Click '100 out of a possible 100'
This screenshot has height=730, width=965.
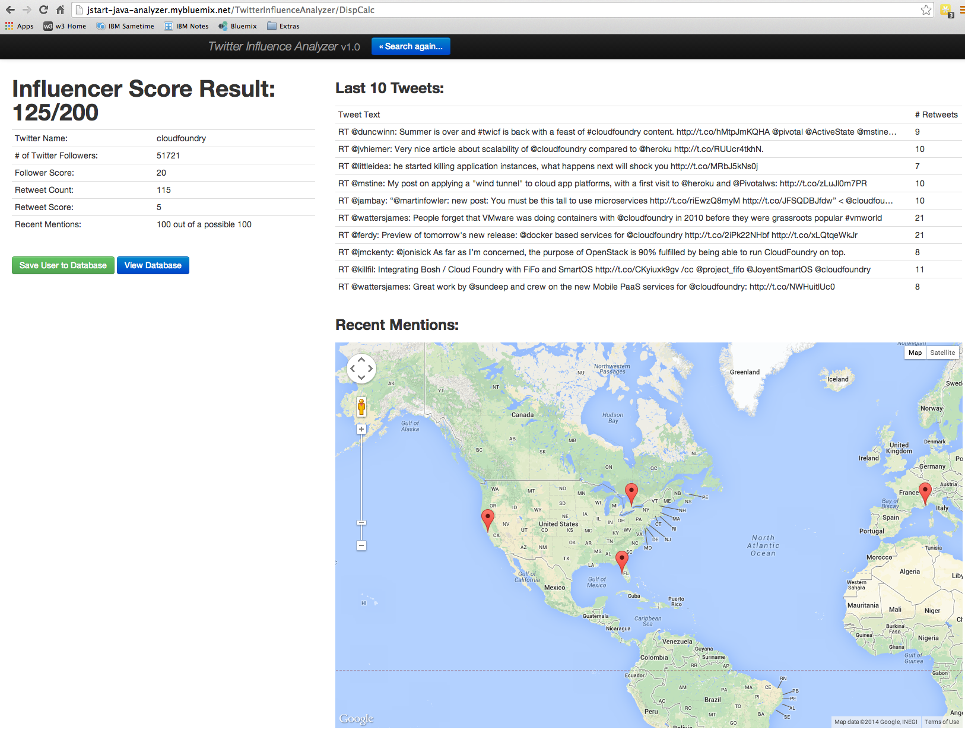click(x=204, y=224)
